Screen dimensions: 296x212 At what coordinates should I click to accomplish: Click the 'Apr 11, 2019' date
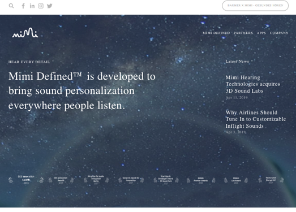pyautogui.click(x=237, y=97)
